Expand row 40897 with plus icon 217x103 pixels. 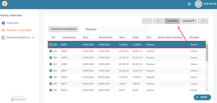50,71
